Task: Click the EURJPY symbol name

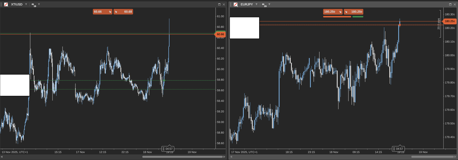Action: coord(247,4)
